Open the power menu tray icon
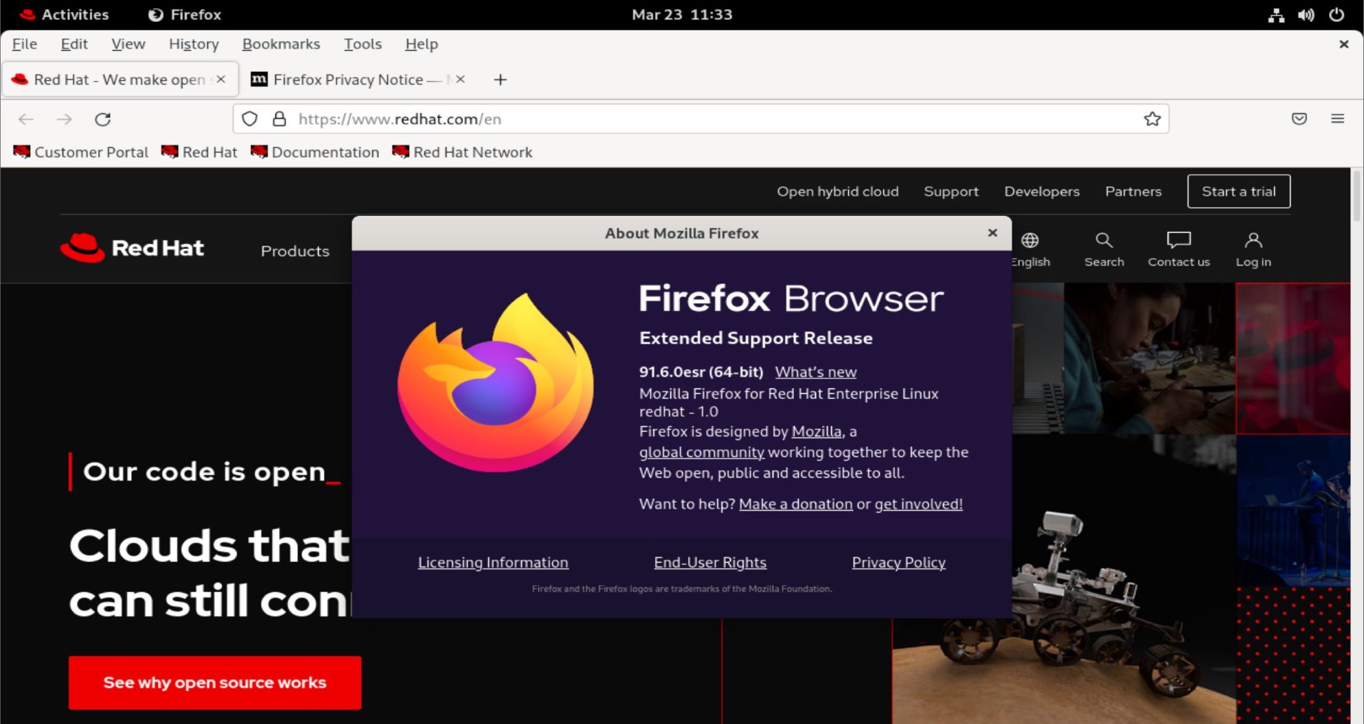The width and height of the screenshot is (1364, 724). coord(1337,14)
